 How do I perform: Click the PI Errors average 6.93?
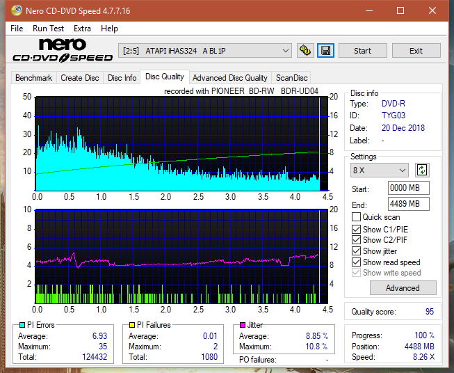[x=99, y=336]
